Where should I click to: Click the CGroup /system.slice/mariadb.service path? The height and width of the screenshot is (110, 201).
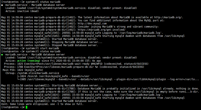tap(38, 73)
